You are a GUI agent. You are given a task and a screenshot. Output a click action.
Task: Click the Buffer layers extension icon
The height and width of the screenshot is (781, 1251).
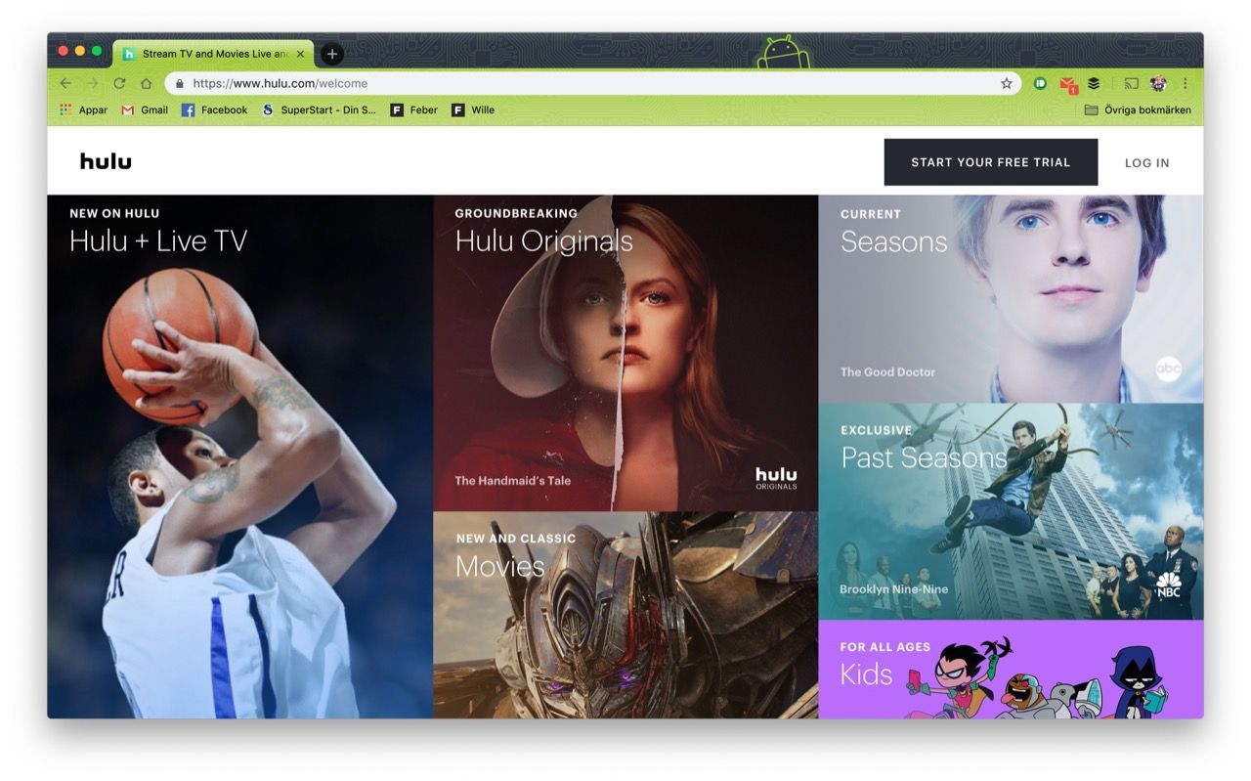pos(1095,84)
